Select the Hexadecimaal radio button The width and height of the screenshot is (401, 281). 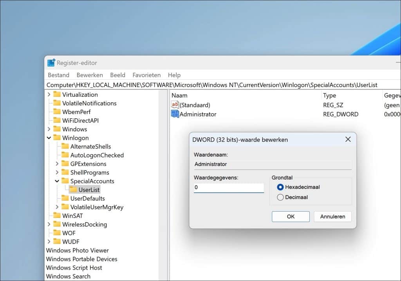coord(280,187)
